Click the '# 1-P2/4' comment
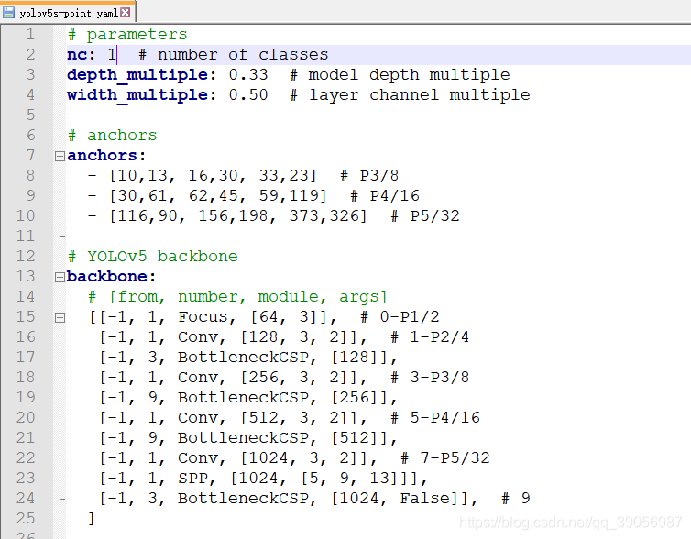 (x=430, y=337)
